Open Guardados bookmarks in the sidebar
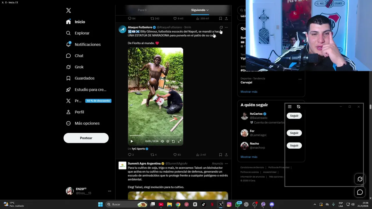Viewport: 372px width, 209px height. [x=80, y=78]
